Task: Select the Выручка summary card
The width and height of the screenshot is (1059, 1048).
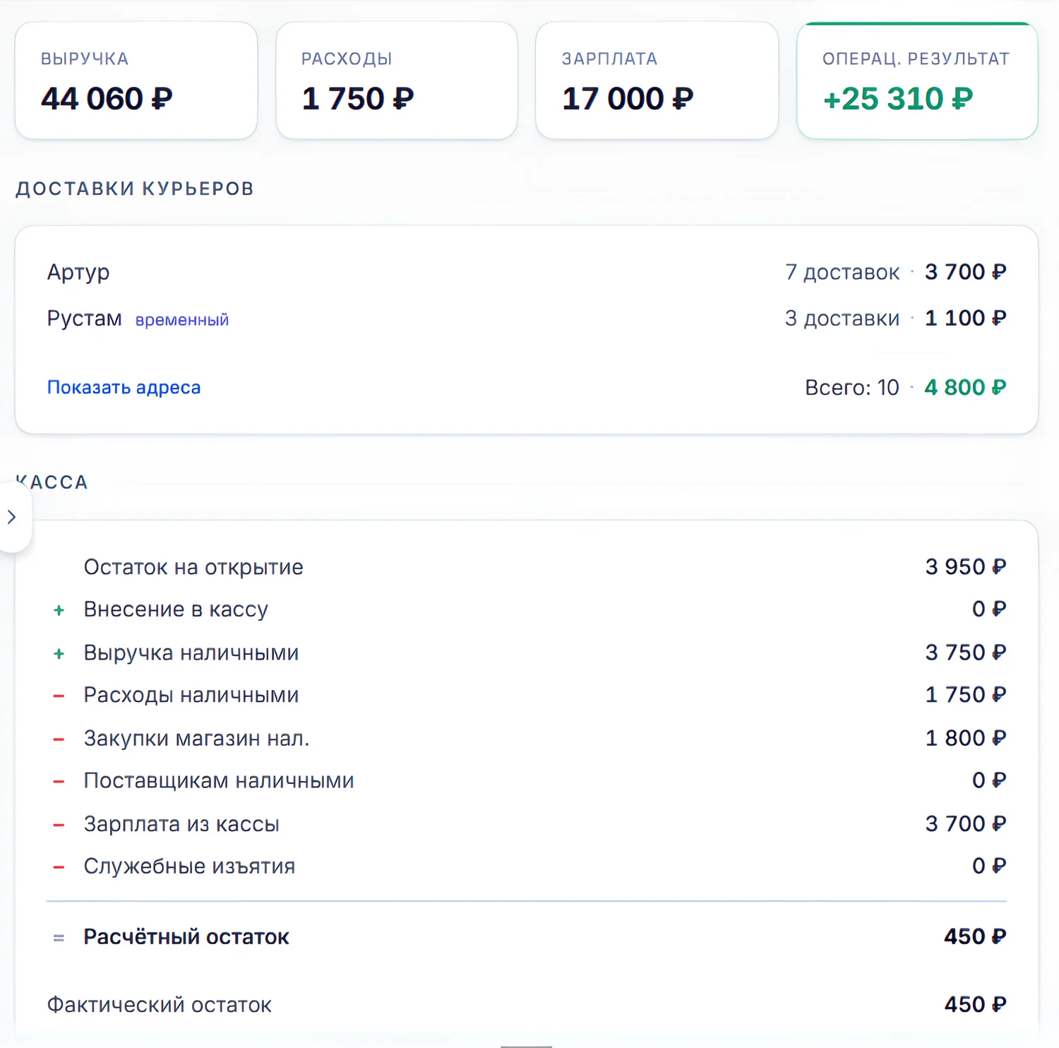Action: coord(136,81)
